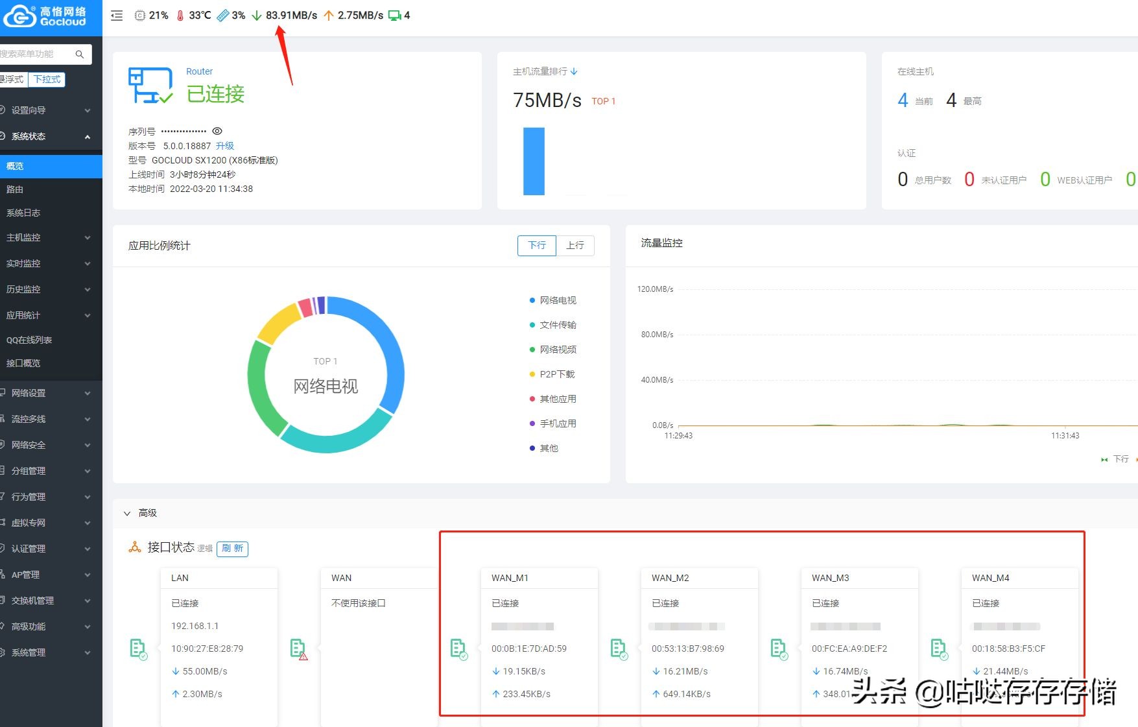The image size is (1138, 727).
Task: Reveal the serial number with the eye toggle
Action: [218, 130]
